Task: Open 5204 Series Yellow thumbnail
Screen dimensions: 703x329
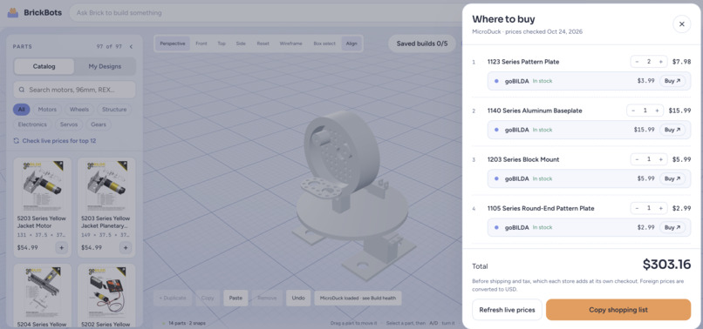Action: [x=42, y=292]
